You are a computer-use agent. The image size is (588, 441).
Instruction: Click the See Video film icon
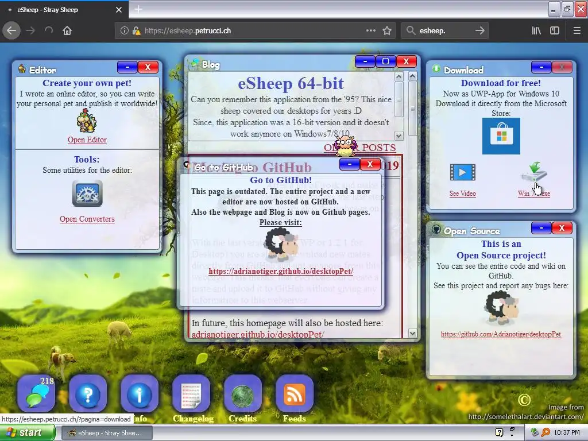(x=462, y=172)
